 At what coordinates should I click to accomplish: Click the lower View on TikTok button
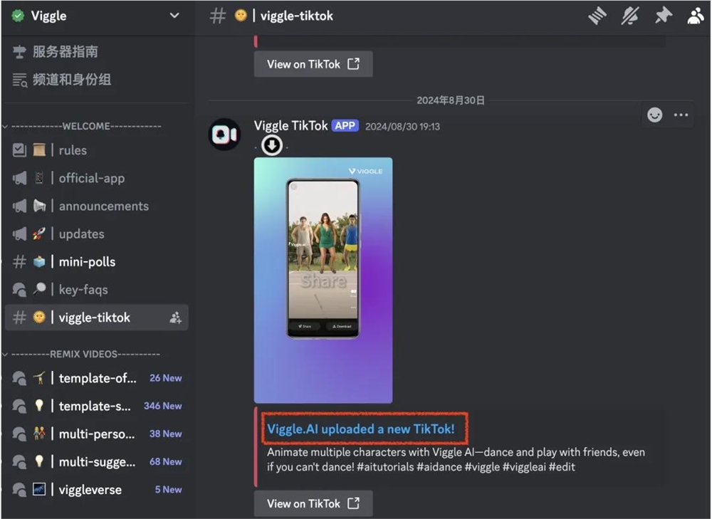[313, 503]
